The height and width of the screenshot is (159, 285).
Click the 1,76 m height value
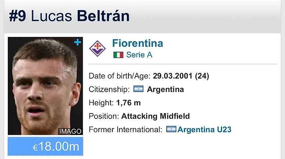point(128,103)
